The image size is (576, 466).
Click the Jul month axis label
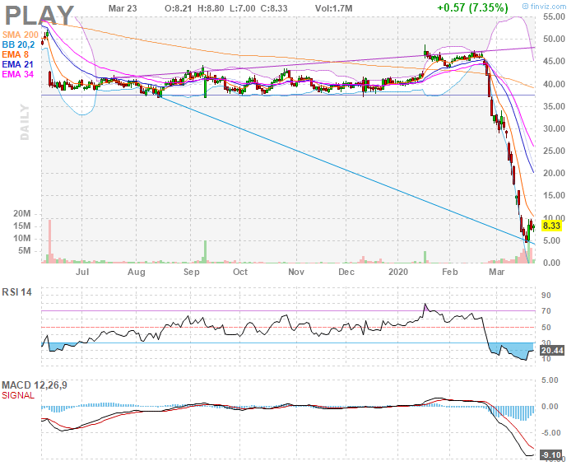coord(82,272)
